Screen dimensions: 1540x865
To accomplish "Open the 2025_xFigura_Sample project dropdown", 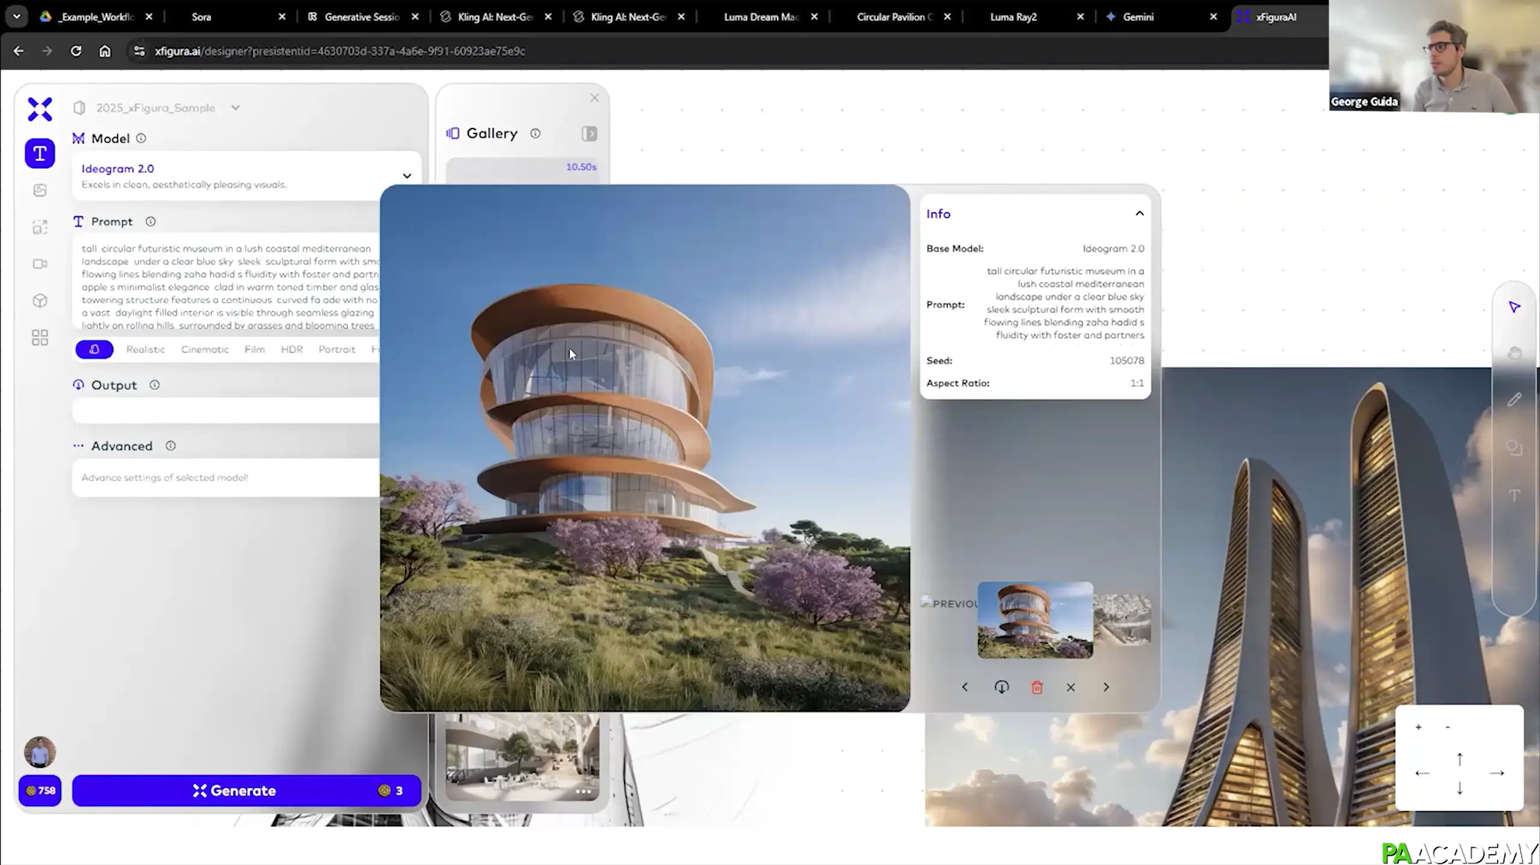I will point(235,108).
